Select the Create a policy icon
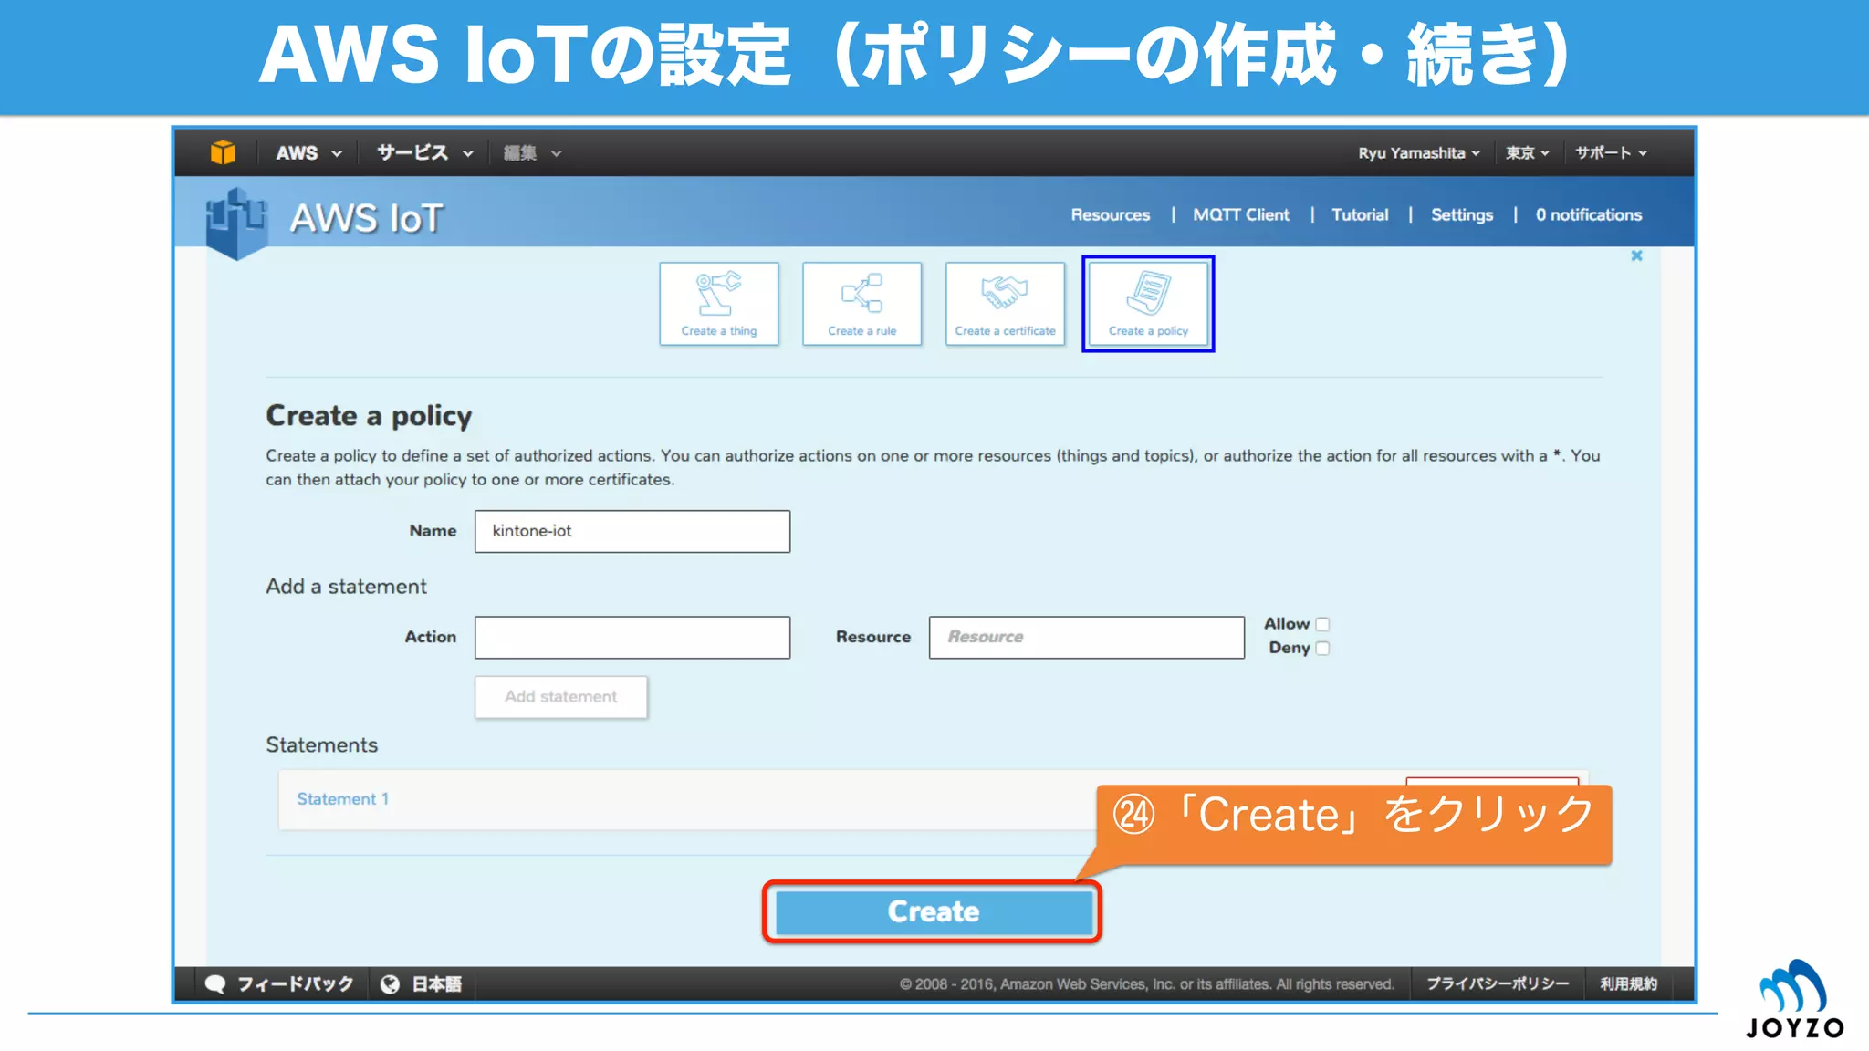 click(1148, 304)
